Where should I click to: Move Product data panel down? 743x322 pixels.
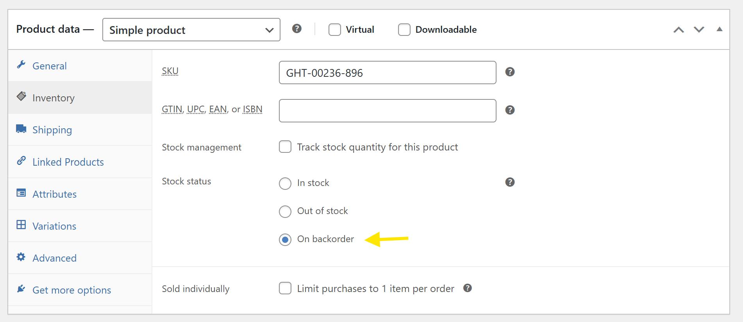click(x=699, y=30)
